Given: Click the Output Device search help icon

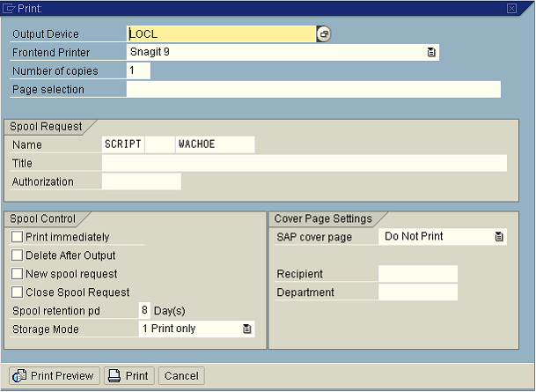Looking at the screenshot, I should tap(324, 34).
